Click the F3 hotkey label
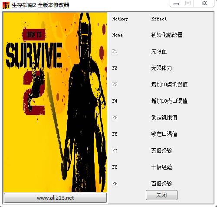 coord(115,84)
